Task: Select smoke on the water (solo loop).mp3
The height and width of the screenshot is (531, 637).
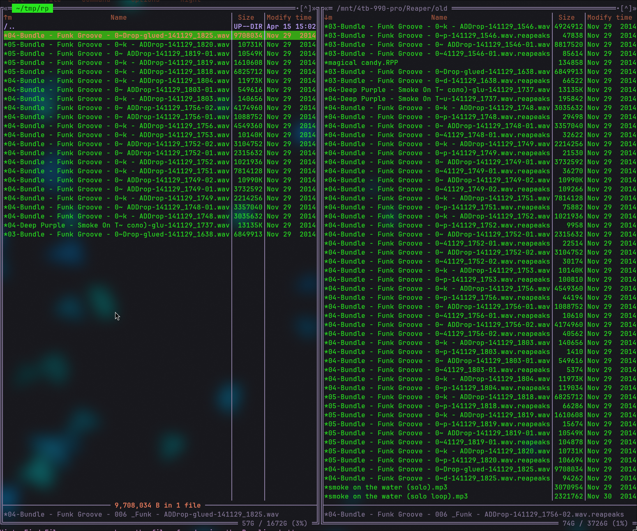Action: coord(480,496)
